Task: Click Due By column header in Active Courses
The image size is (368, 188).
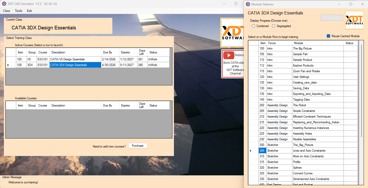Action: [x=110, y=52]
